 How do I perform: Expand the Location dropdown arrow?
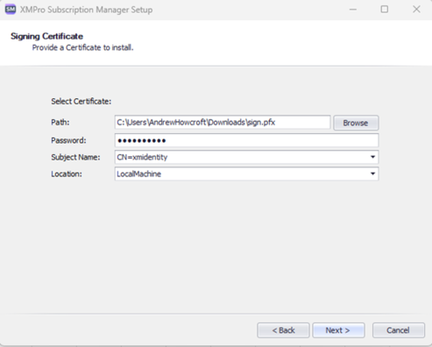click(x=372, y=173)
